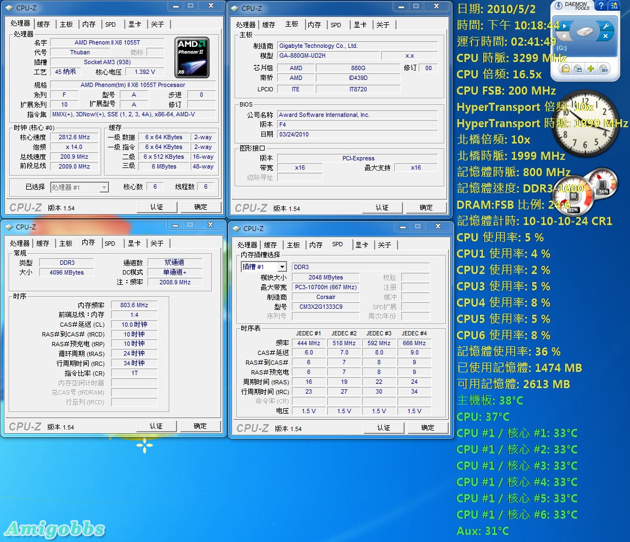630x542 pixels.
Task: Open Daemon Tools settings wrench icon
Action: [605, 26]
